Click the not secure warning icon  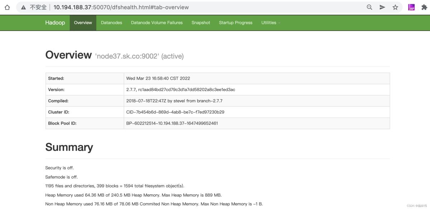tap(23, 7)
